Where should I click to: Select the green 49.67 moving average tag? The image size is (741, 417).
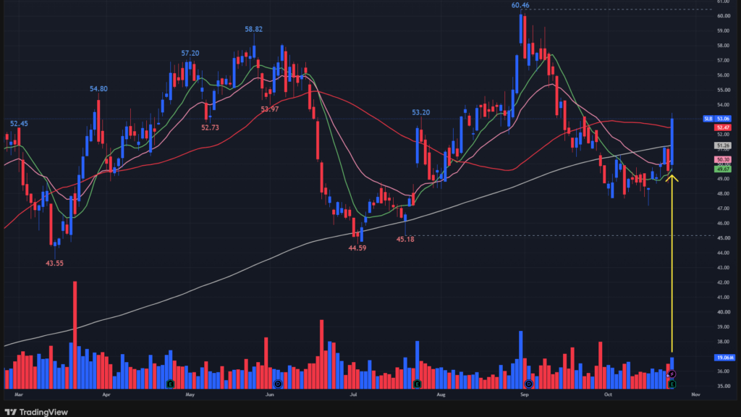(x=723, y=169)
